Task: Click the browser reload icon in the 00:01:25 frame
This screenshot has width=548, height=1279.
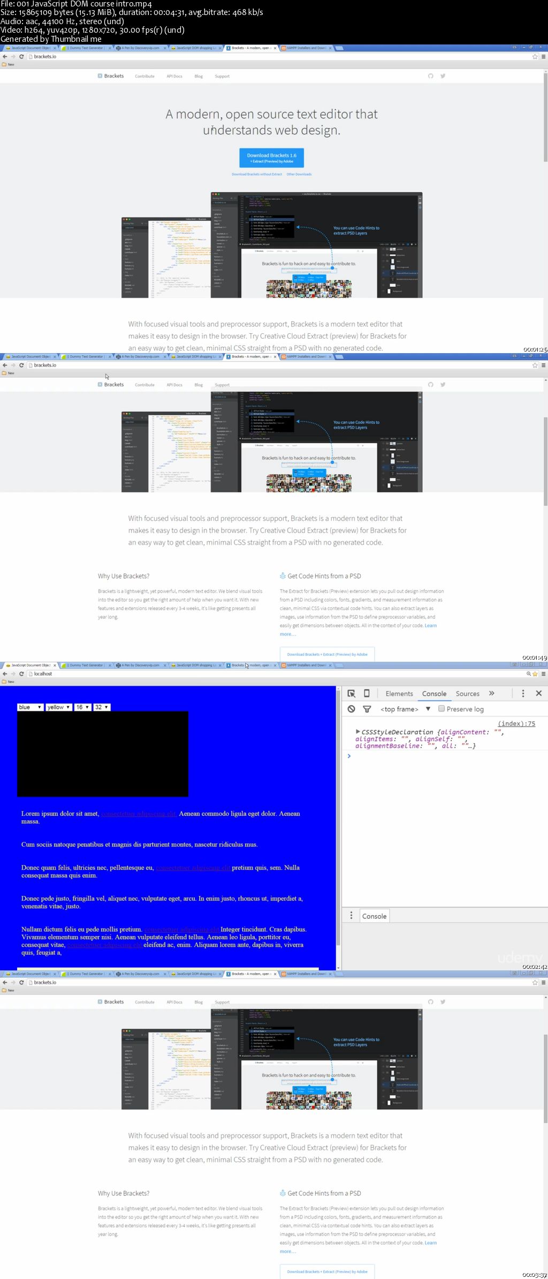Action: pyautogui.click(x=21, y=56)
